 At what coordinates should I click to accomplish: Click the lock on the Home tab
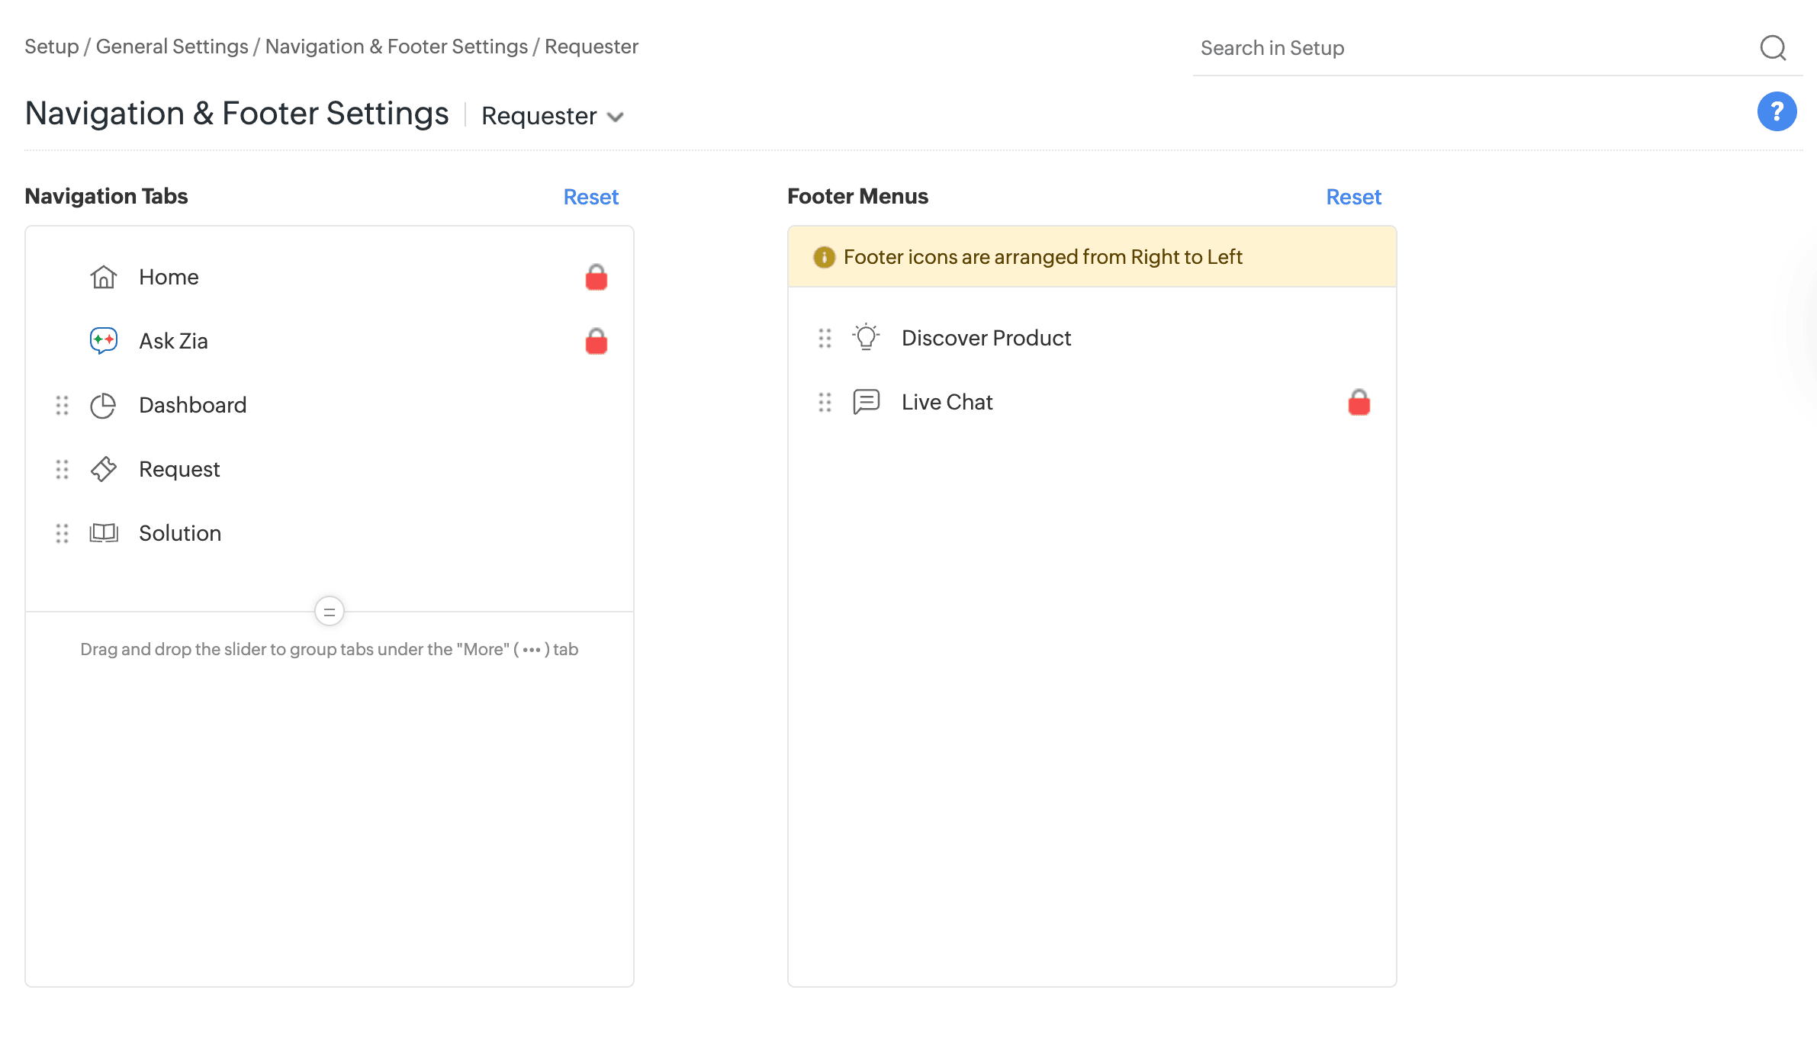coord(596,277)
